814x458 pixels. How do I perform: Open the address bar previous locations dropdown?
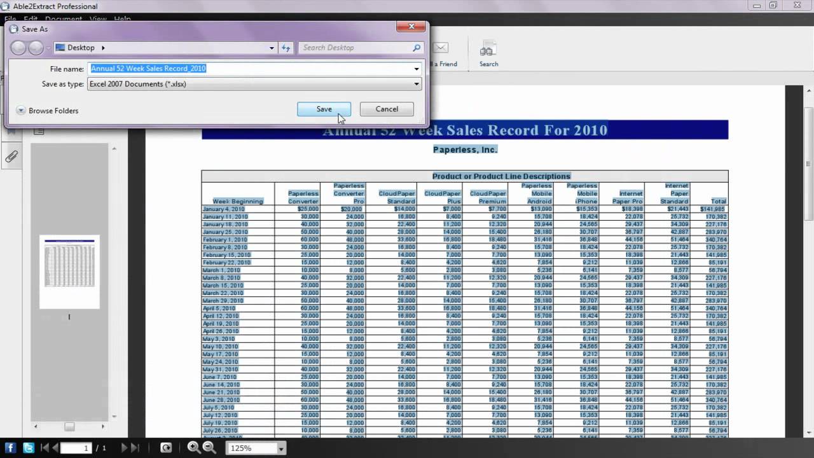272,48
